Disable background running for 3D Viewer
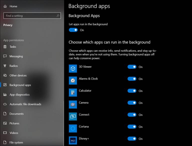The height and width of the screenshot is (146, 192). pyautogui.click(x=132, y=67)
